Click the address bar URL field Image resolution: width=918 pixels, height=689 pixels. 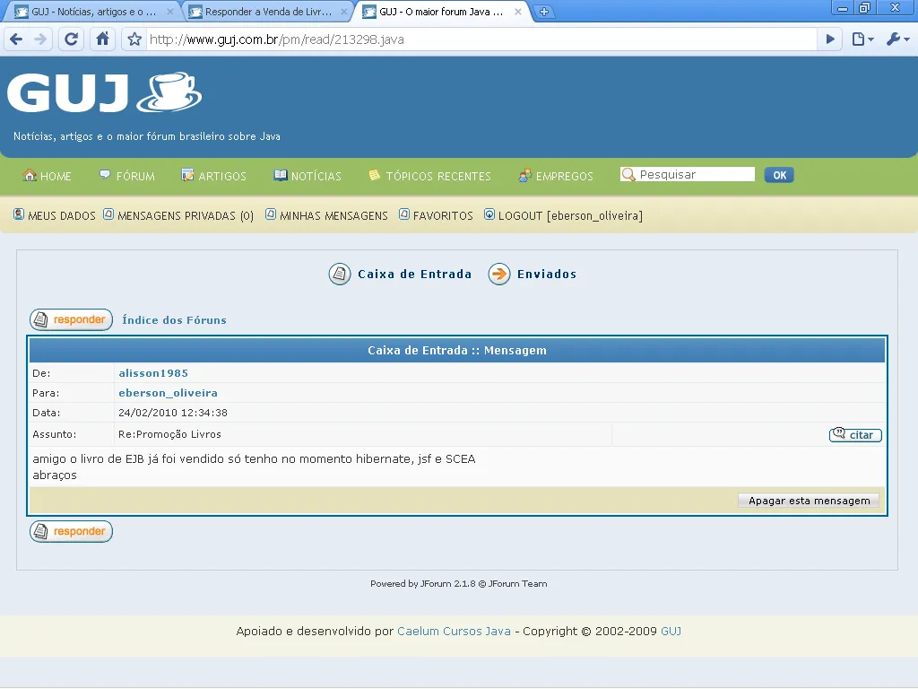point(481,39)
